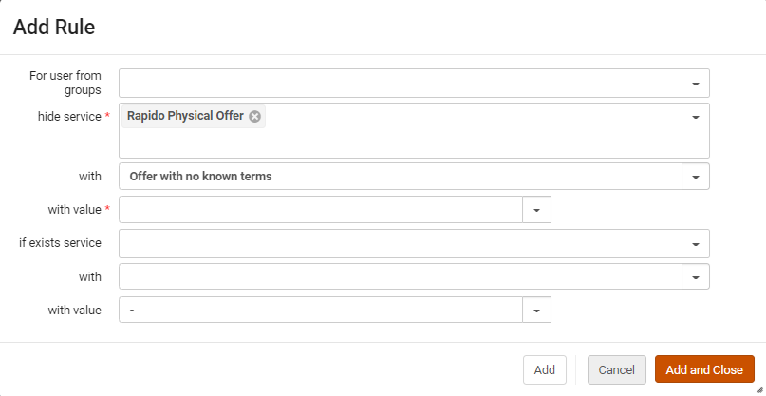Open arrow of "with value" field showing dash
The width and height of the screenshot is (766, 396).
536,311
